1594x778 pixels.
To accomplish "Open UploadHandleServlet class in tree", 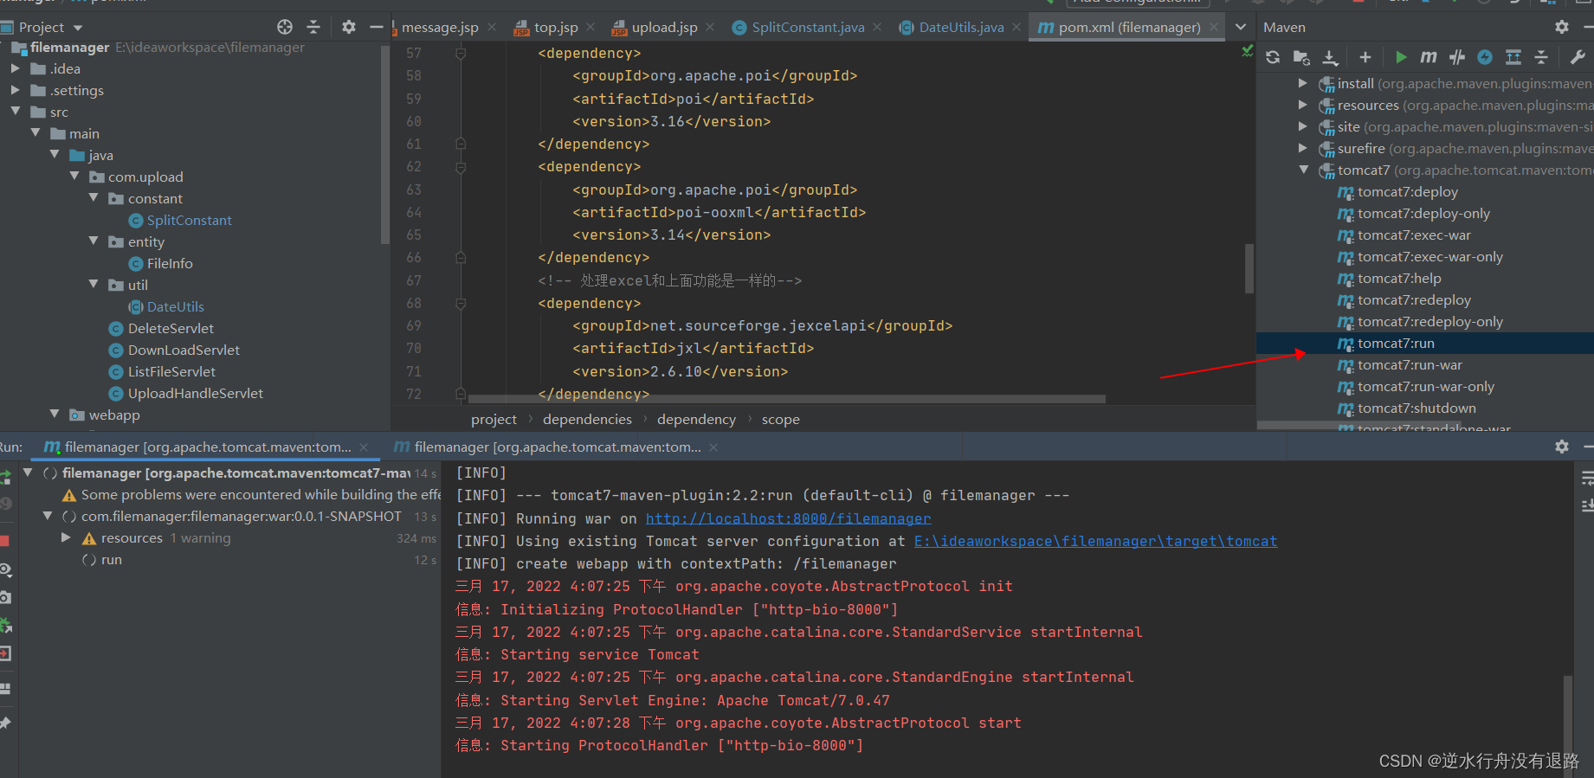I will click(x=195, y=393).
